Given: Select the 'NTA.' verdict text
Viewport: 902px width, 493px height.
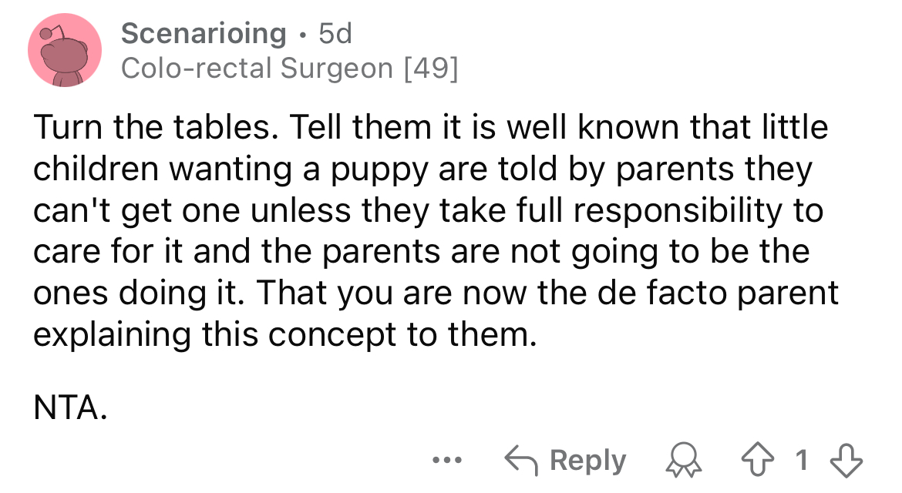Looking at the screenshot, I should 70,407.
